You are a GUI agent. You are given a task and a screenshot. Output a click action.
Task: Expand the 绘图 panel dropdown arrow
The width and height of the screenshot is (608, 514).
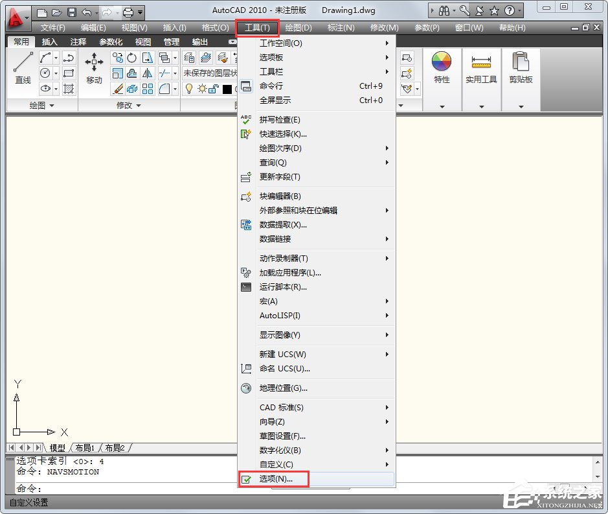coord(52,104)
